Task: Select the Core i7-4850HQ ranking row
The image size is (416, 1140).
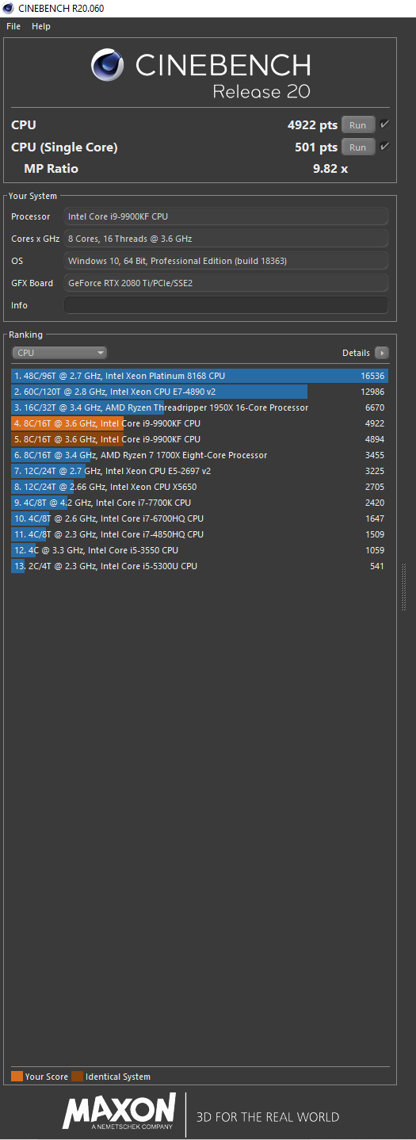Action: [200, 534]
